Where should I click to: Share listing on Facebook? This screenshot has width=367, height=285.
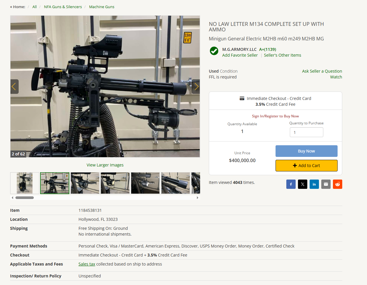pos(291,184)
